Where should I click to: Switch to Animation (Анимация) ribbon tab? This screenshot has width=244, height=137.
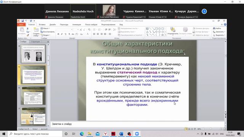click(77, 24)
